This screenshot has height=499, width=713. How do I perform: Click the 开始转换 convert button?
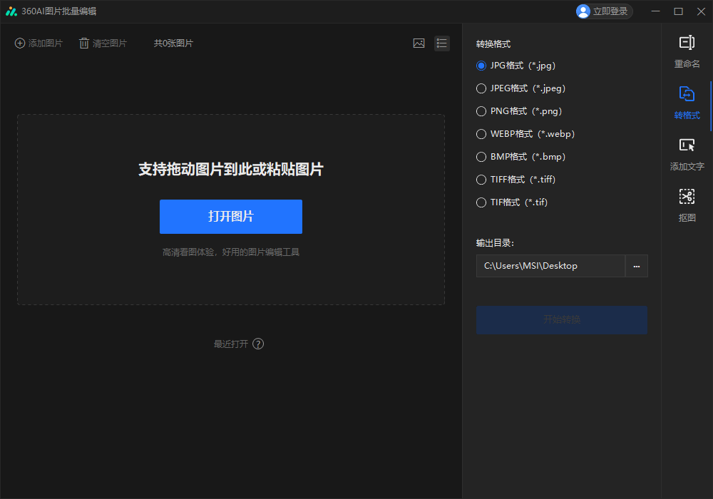point(561,320)
